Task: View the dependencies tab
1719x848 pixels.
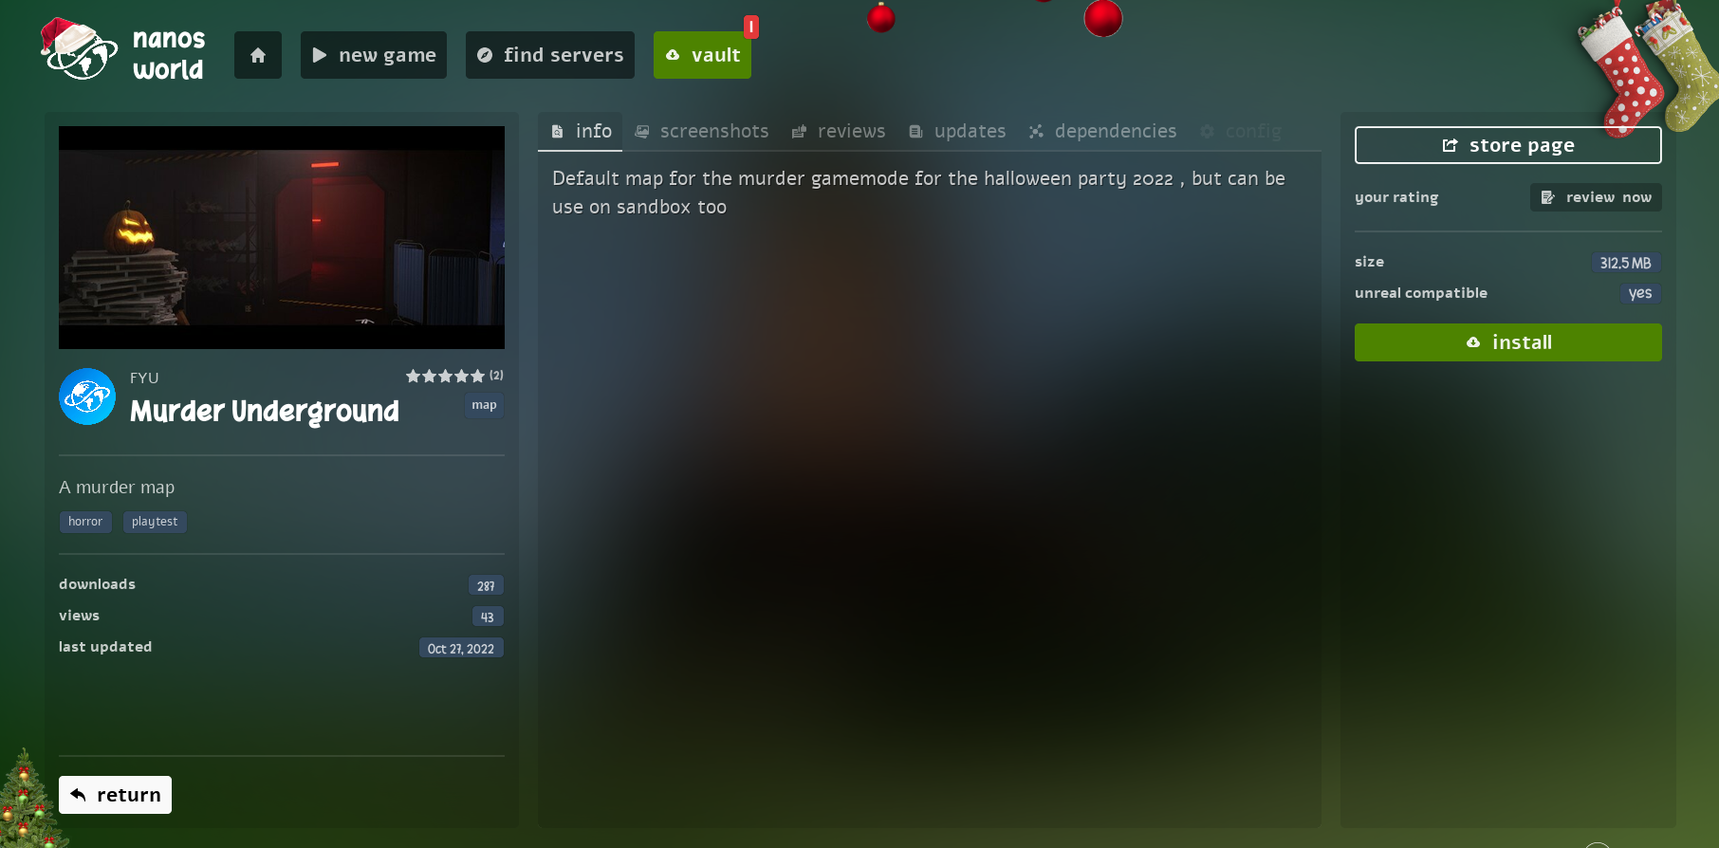Action: tap(1103, 131)
